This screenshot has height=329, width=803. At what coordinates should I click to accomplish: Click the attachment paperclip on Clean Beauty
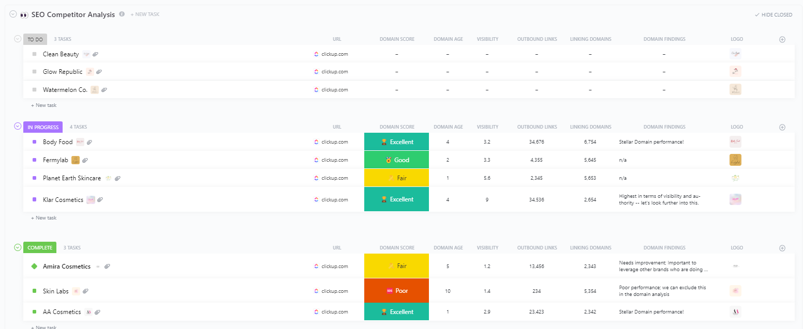pos(96,54)
